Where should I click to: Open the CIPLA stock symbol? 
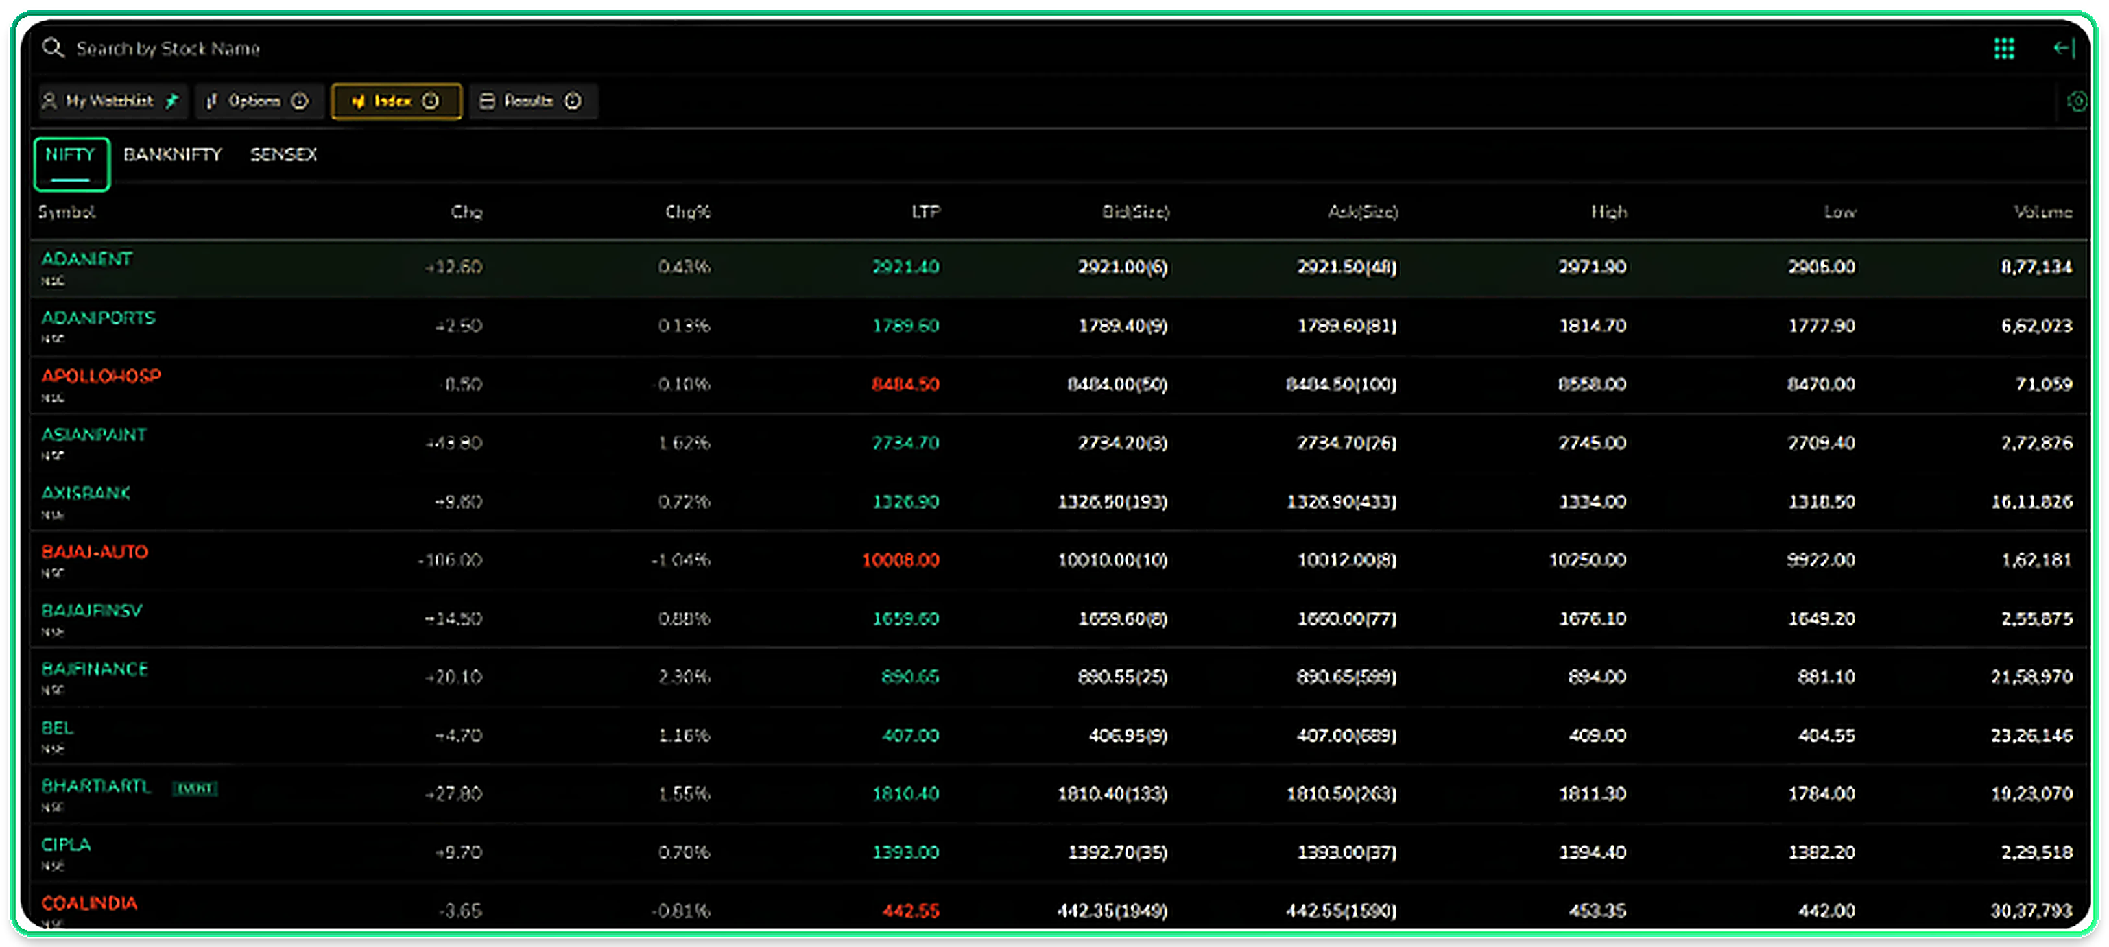pyautogui.click(x=66, y=844)
